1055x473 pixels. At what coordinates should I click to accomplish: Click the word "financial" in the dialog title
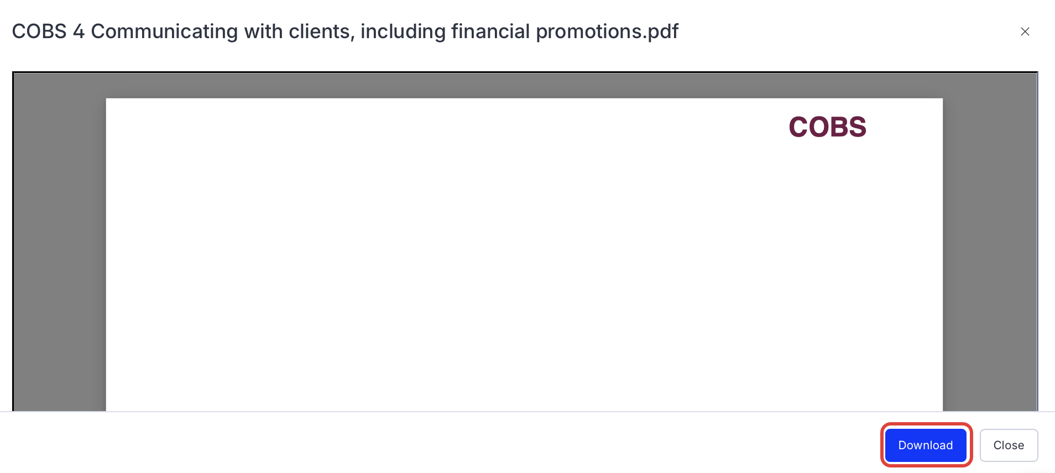490,31
